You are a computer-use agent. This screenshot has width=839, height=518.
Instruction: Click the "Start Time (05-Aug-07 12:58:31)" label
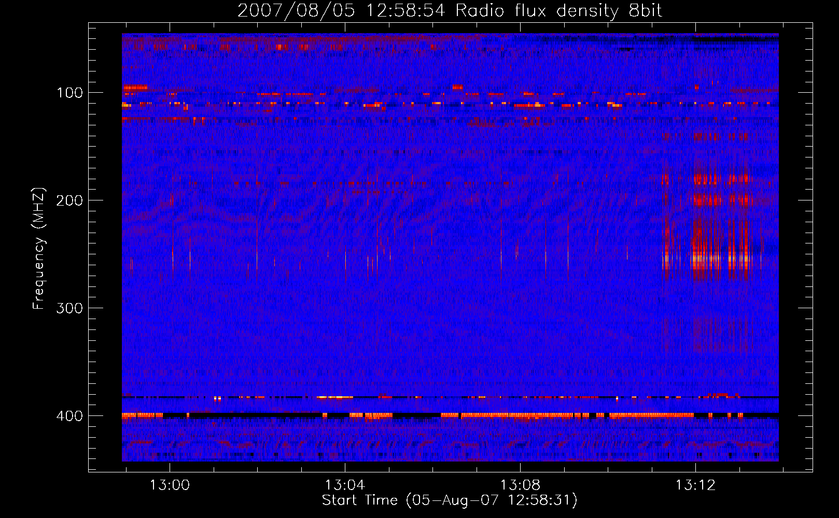coord(450,500)
